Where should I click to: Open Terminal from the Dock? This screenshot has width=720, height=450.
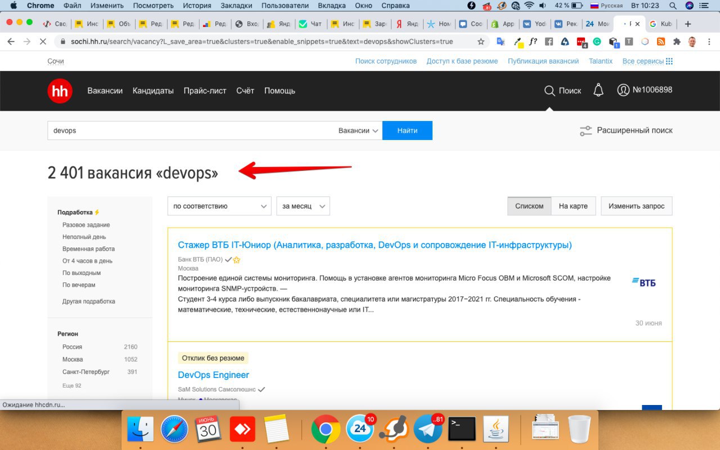462,429
